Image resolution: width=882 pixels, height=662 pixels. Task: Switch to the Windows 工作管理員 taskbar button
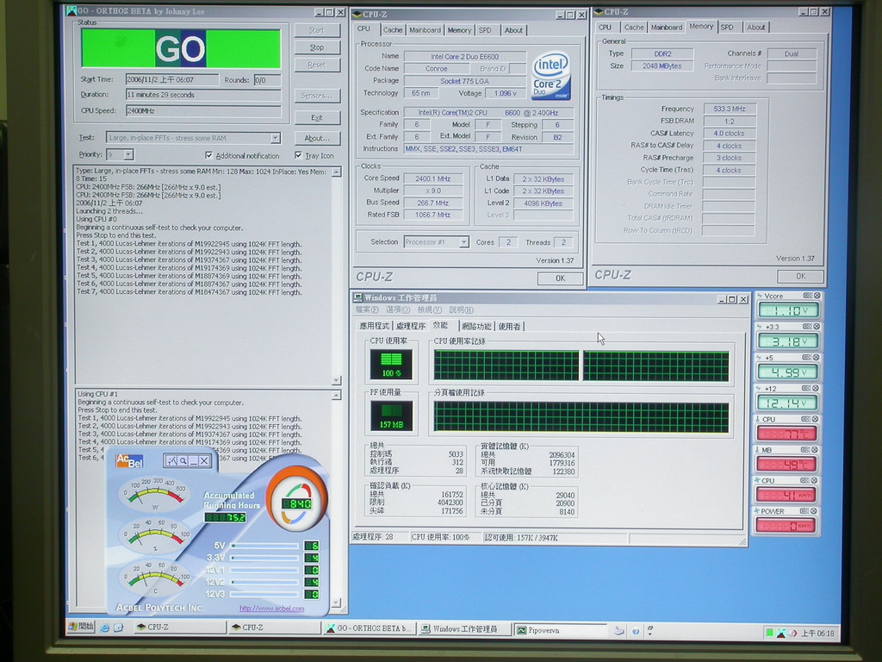(x=464, y=628)
